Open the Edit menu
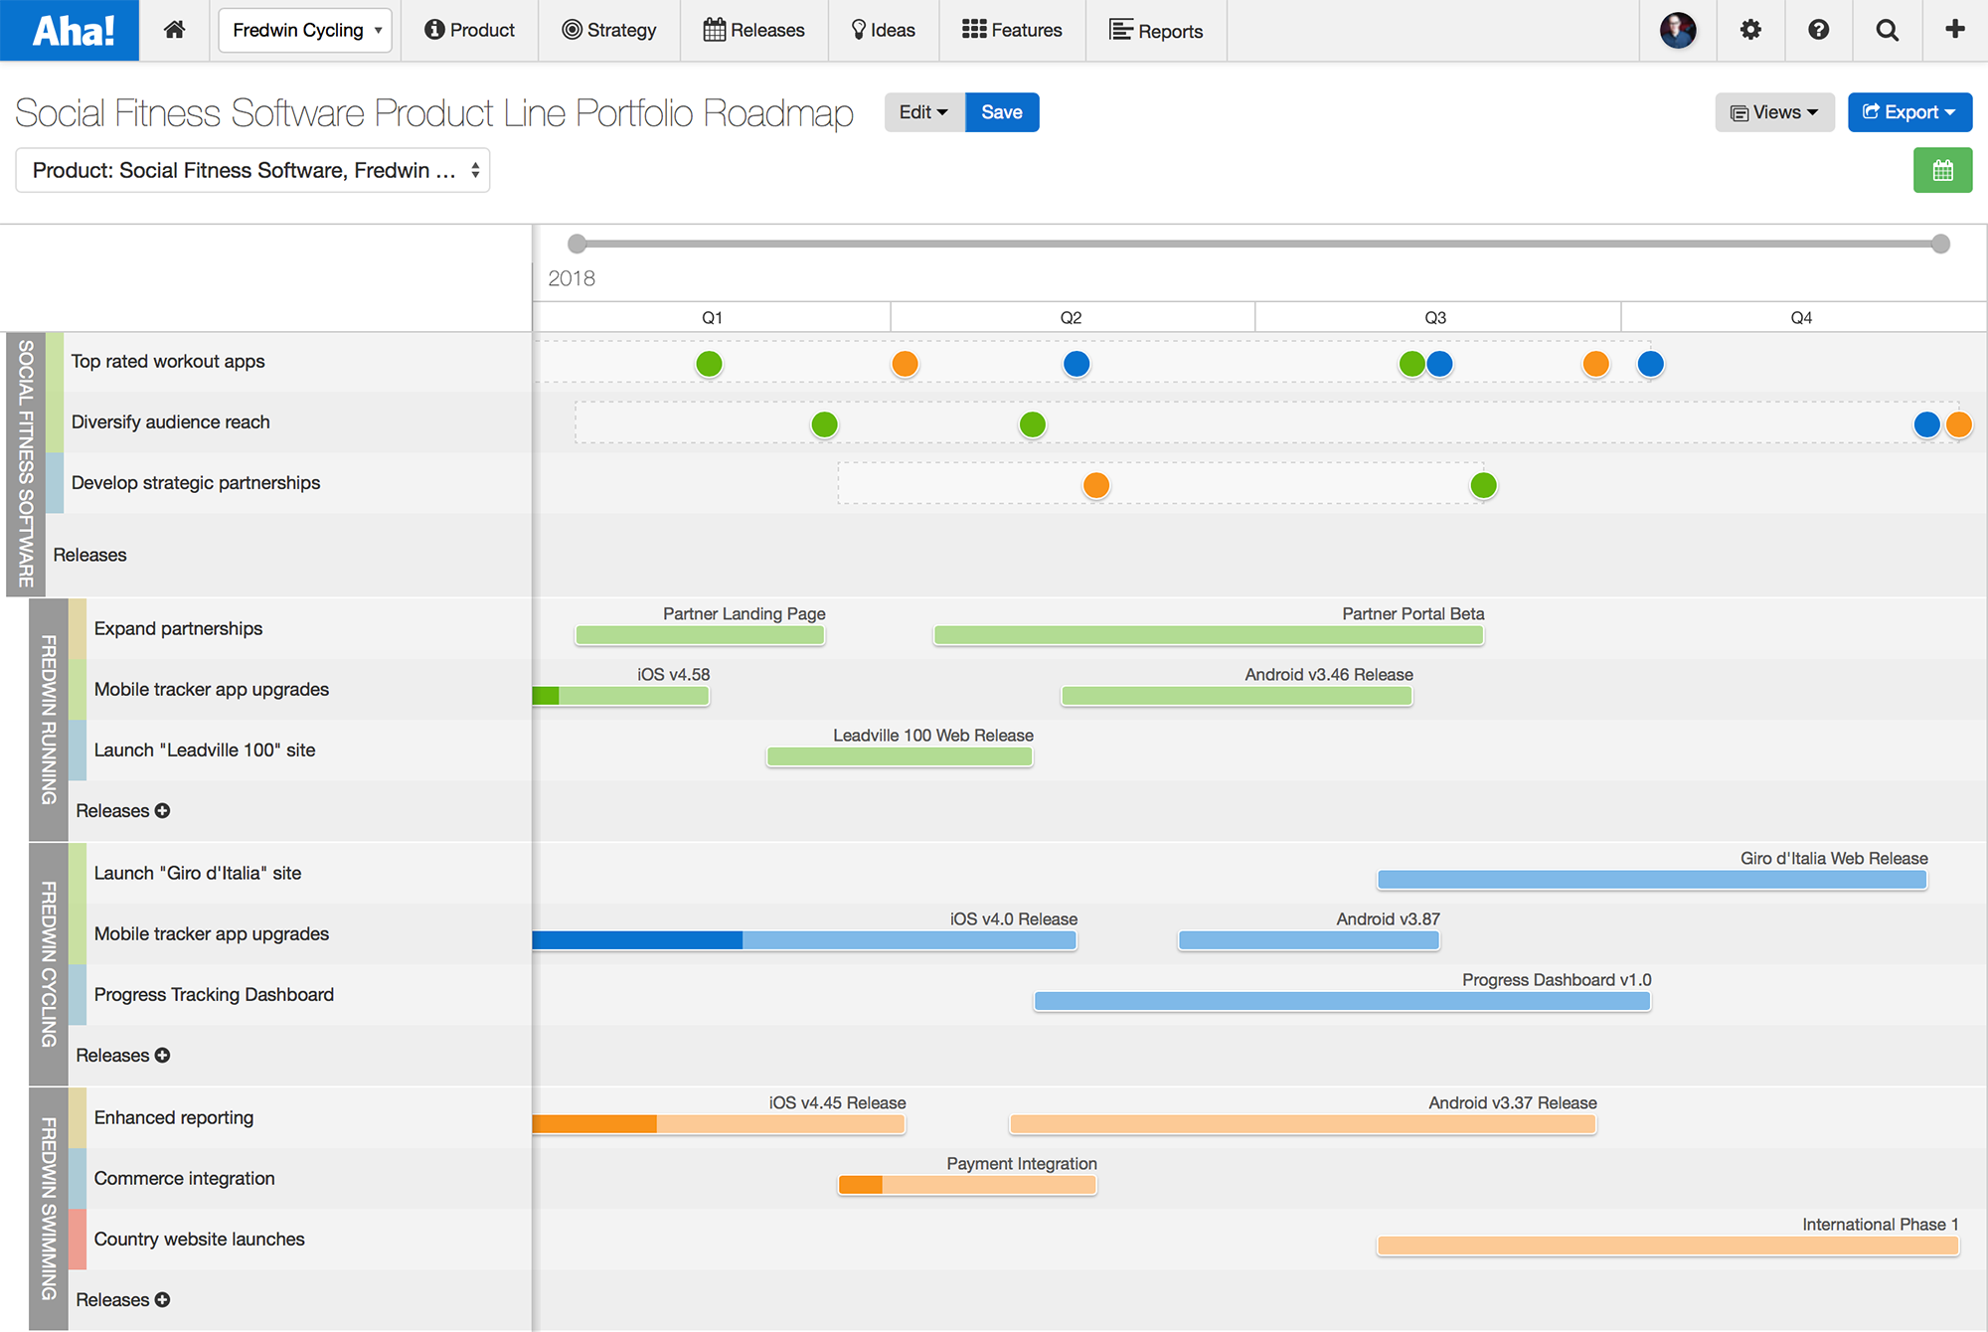Screen dimensions: 1988x1332 click(922, 111)
